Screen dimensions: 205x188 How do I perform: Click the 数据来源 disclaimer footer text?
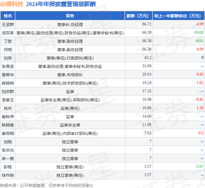click(47, 185)
